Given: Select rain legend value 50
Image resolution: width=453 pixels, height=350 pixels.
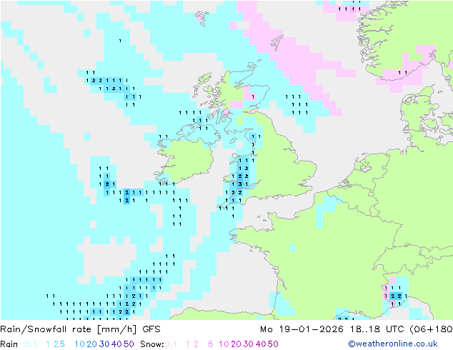Looking at the screenshot, I should 129,344.
